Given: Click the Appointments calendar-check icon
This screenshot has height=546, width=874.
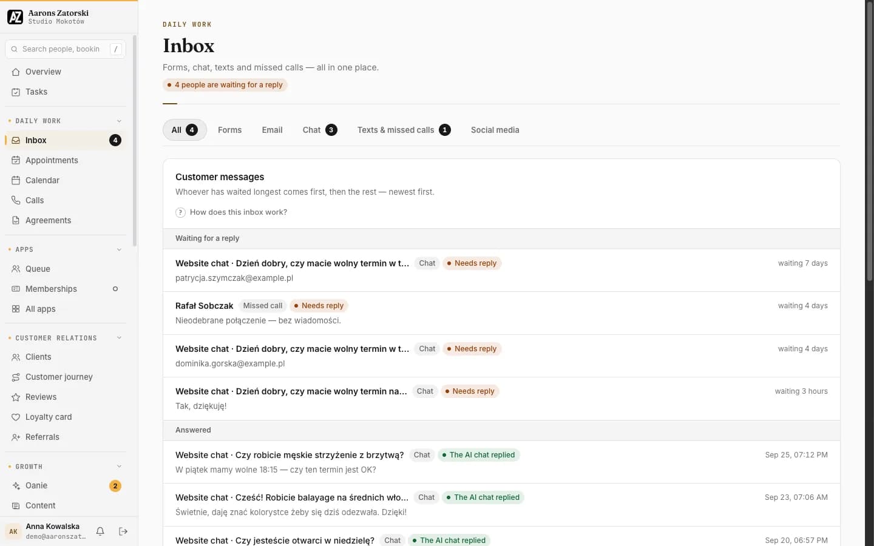Looking at the screenshot, I should (x=16, y=160).
